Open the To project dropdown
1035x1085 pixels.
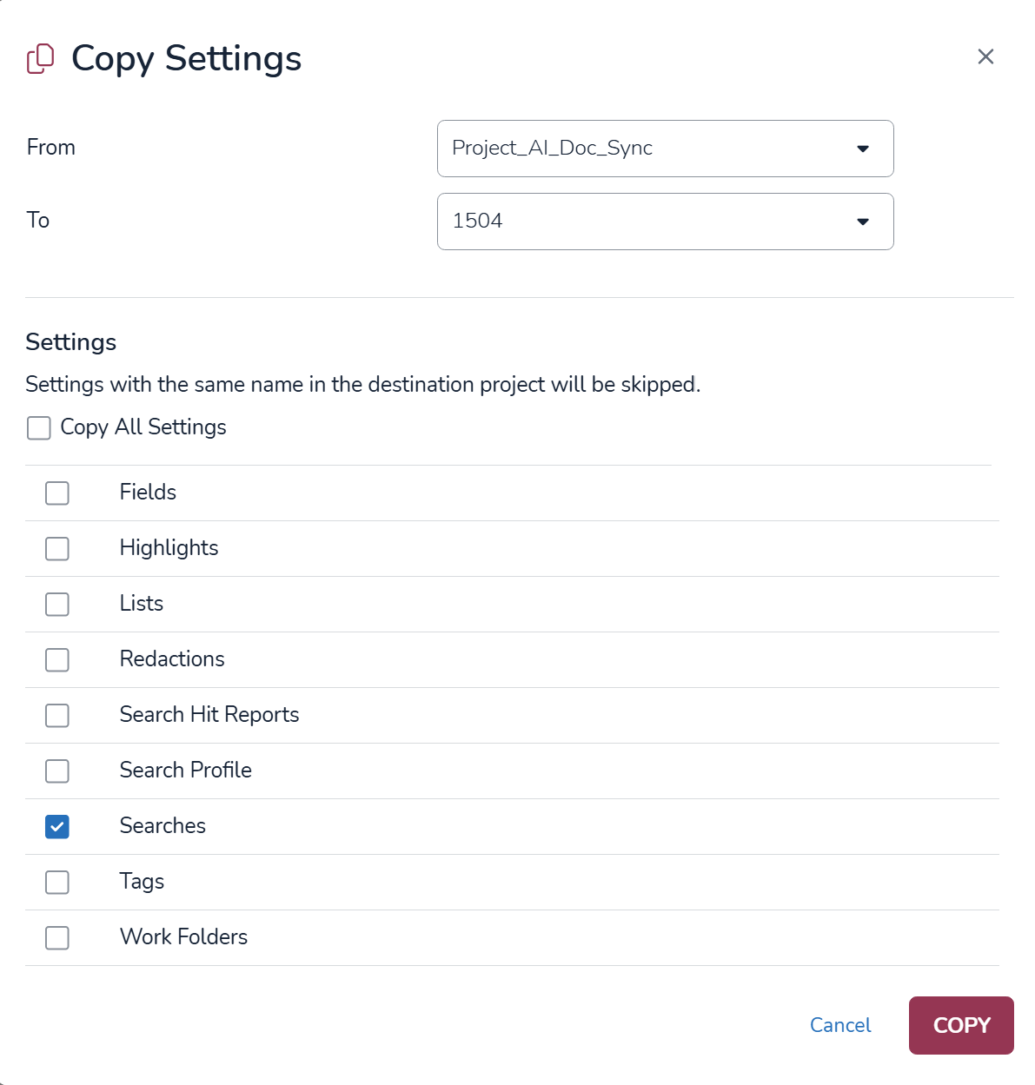[x=664, y=222]
